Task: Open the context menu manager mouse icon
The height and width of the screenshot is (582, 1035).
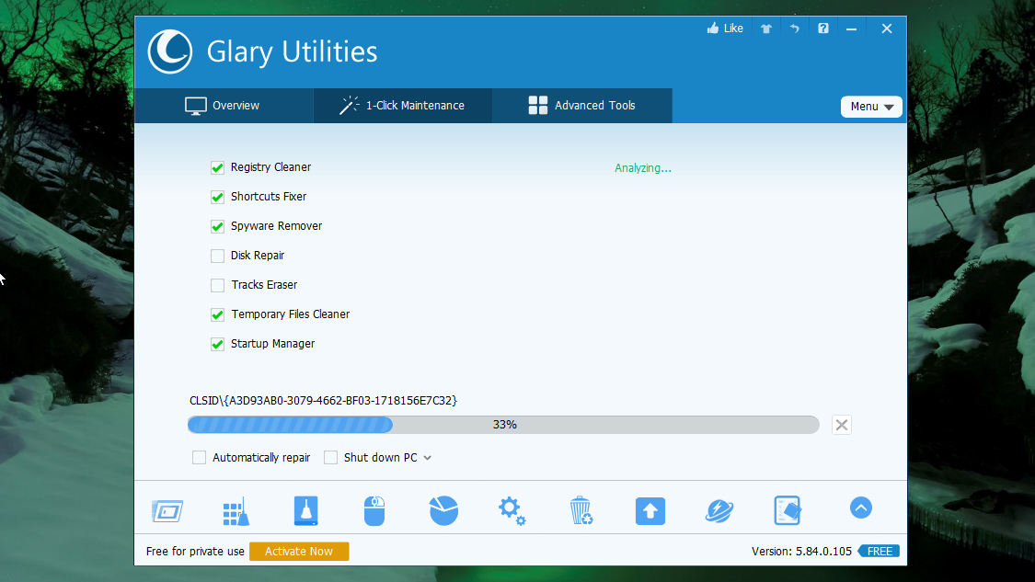Action: pyautogui.click(x=374, y=510)
